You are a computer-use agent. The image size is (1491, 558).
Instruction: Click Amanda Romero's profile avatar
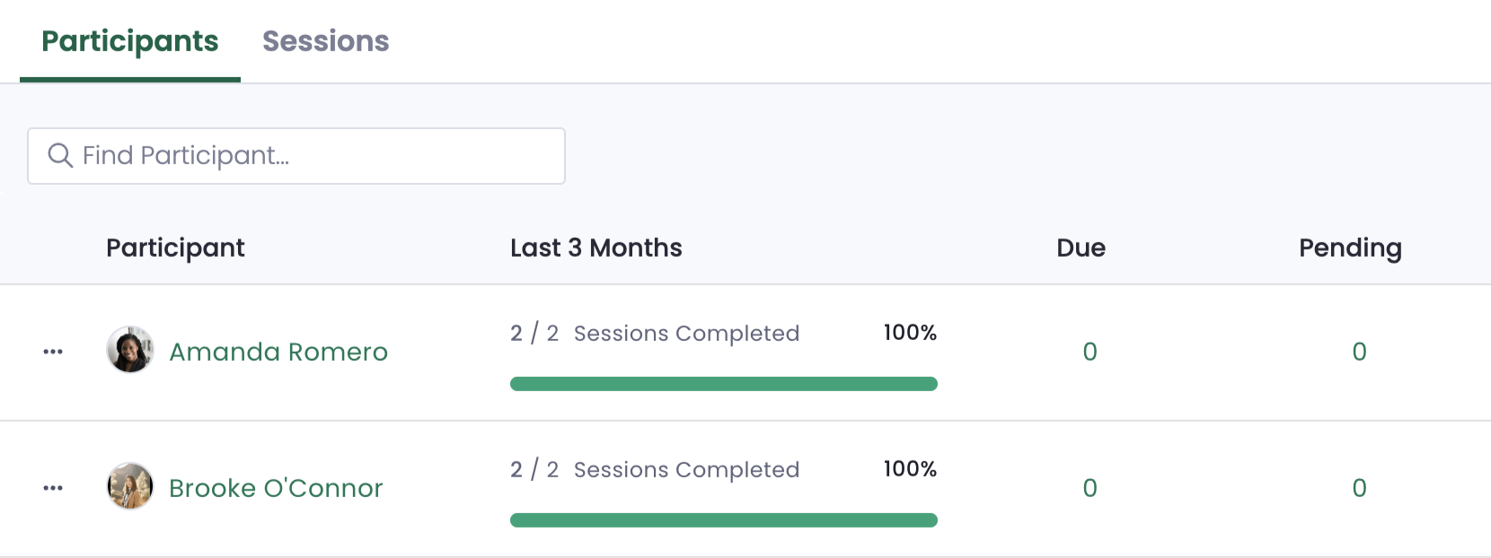tap(130, 350)
